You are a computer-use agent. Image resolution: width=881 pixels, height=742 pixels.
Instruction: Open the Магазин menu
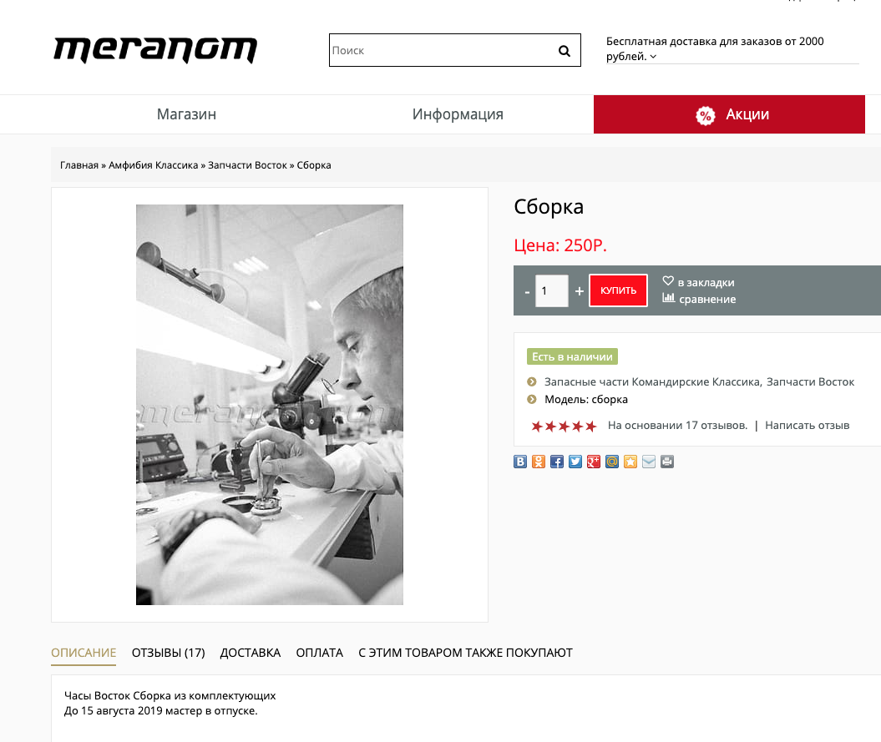click(x=186, y=114)
